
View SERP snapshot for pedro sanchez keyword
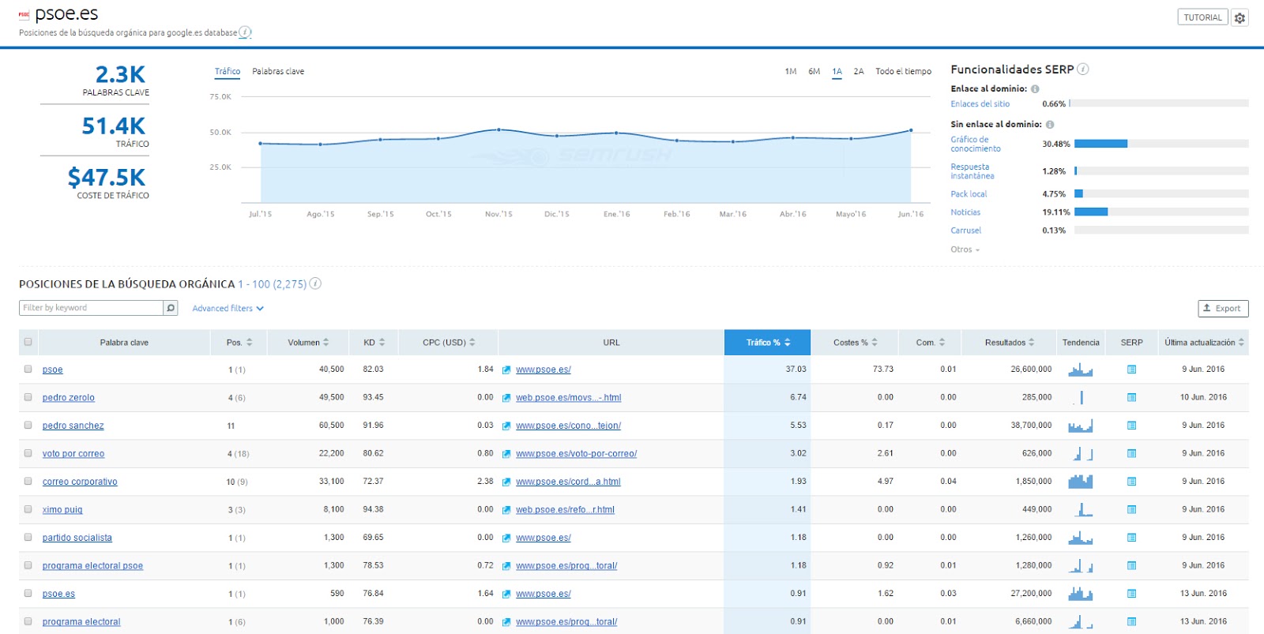[1131, 426]
